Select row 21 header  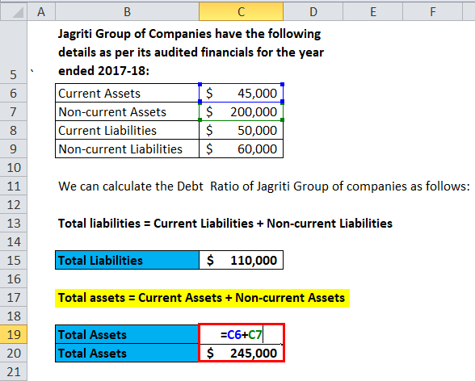13,372
